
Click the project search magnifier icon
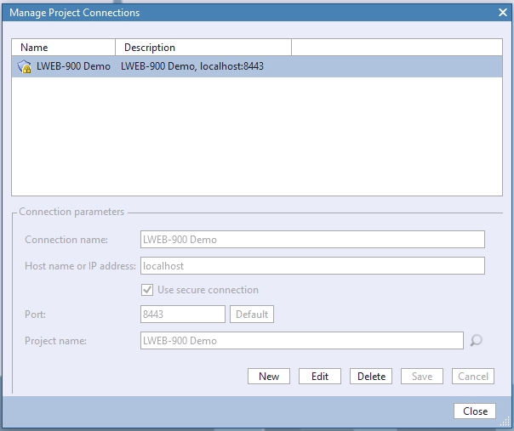(x=476, y=341)
